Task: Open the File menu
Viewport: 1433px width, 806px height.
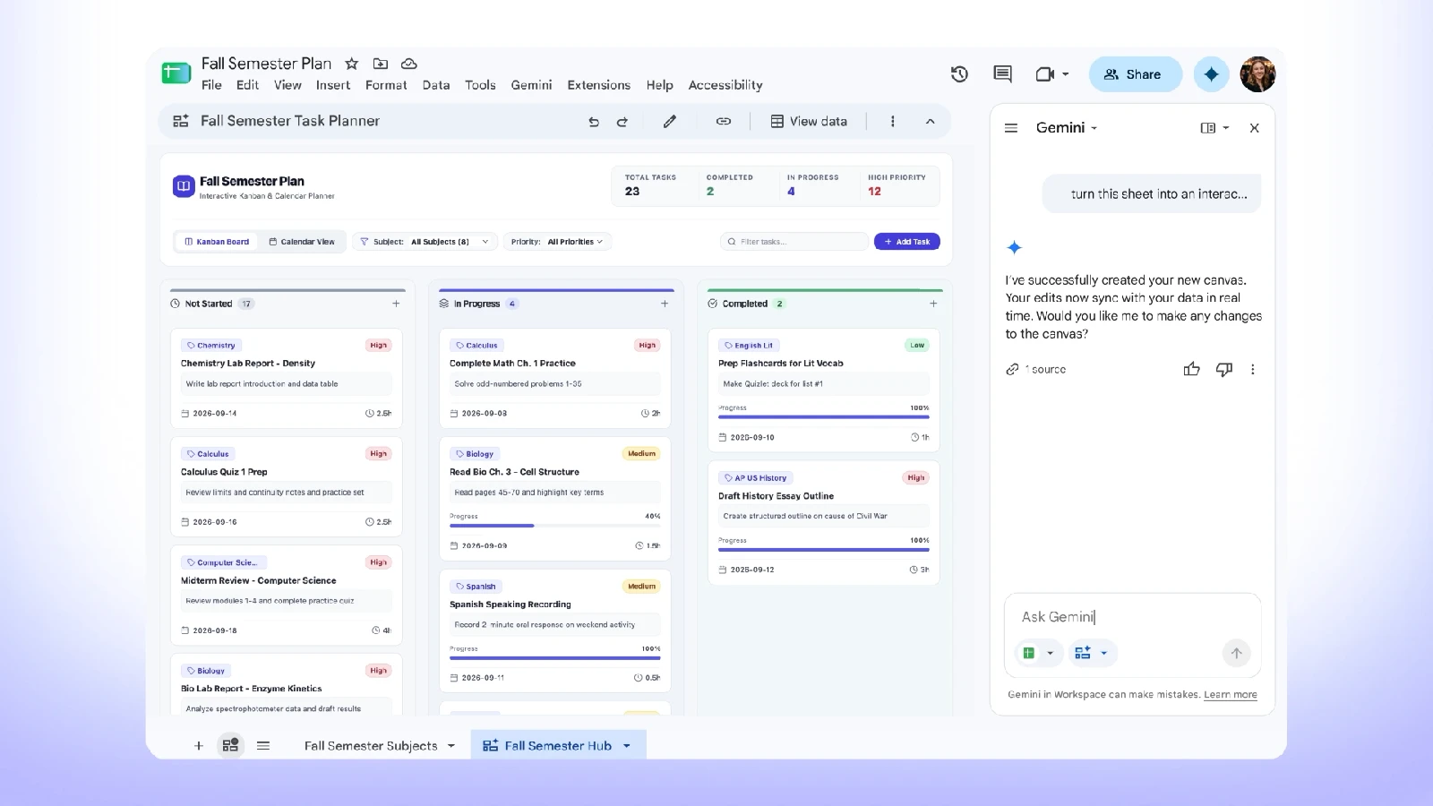Action: tap(211, 85)
